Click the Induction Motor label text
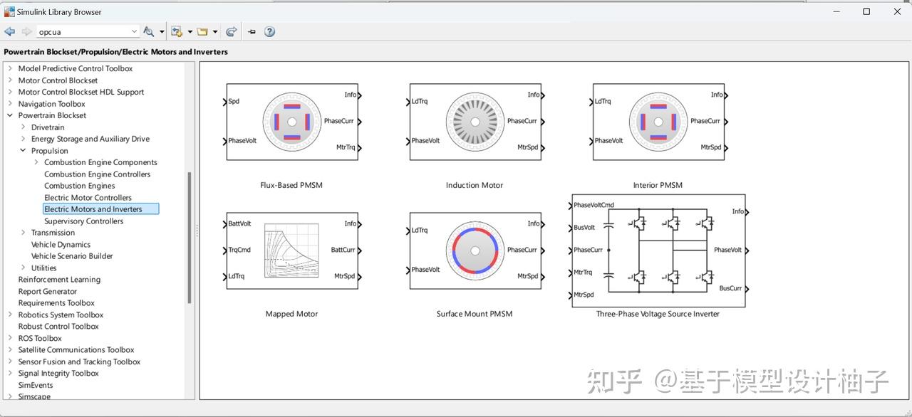Viewport: 912px width, 417px height. [475, 185]
